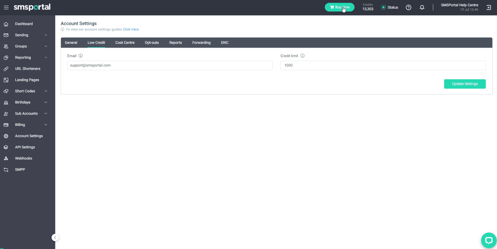Open Landing Pages in the sidebar
Image resolution: width=497 pixels, height=249 pixels.
(27, 80)
